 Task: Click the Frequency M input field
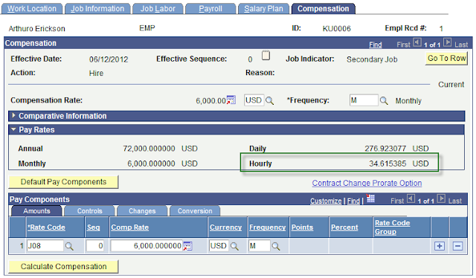364,100
